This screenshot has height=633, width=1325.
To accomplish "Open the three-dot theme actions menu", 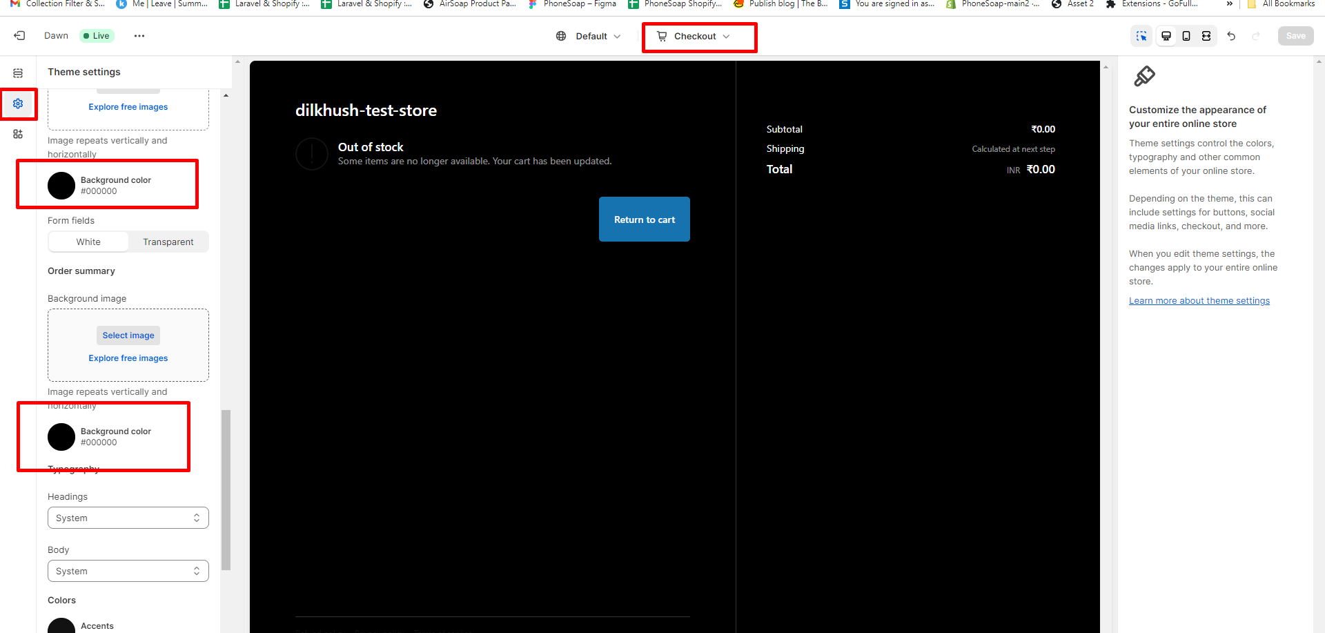I will (x=139, y=36).
